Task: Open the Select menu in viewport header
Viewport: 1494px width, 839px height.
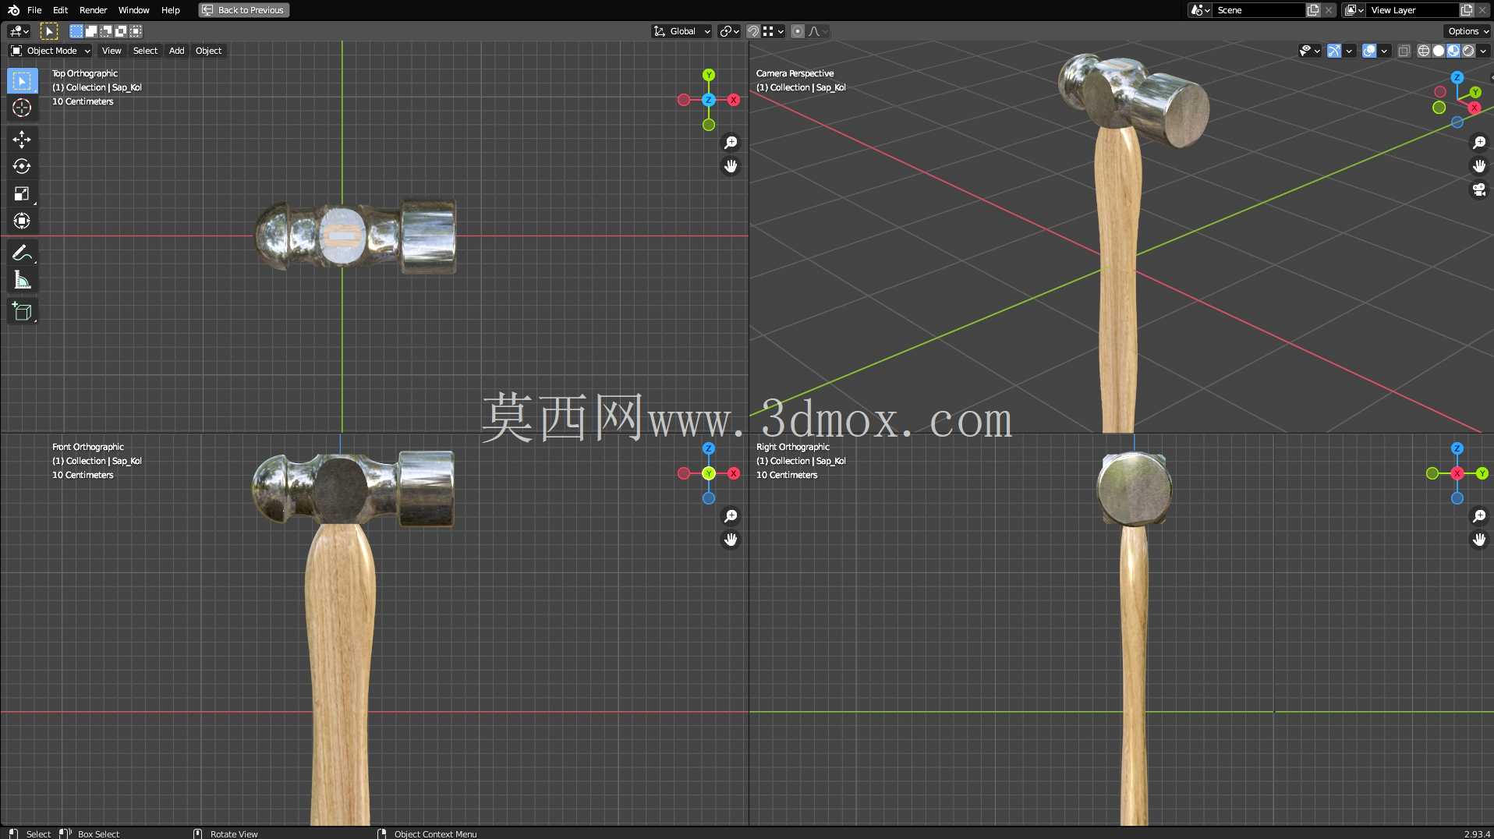Action: click(x=145, y=51)
